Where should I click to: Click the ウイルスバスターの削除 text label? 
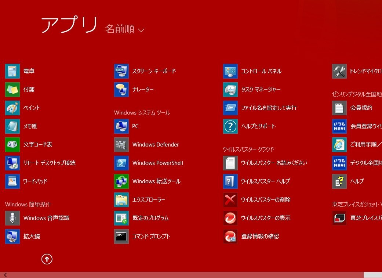(x=266, y=200)
